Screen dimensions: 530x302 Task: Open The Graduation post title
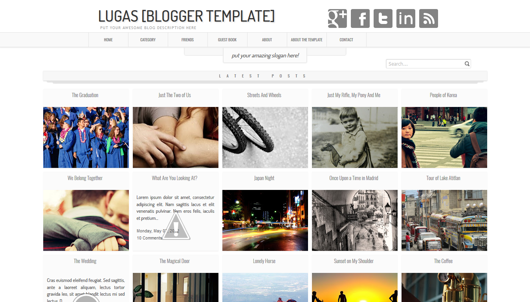[x=85, y=95]
